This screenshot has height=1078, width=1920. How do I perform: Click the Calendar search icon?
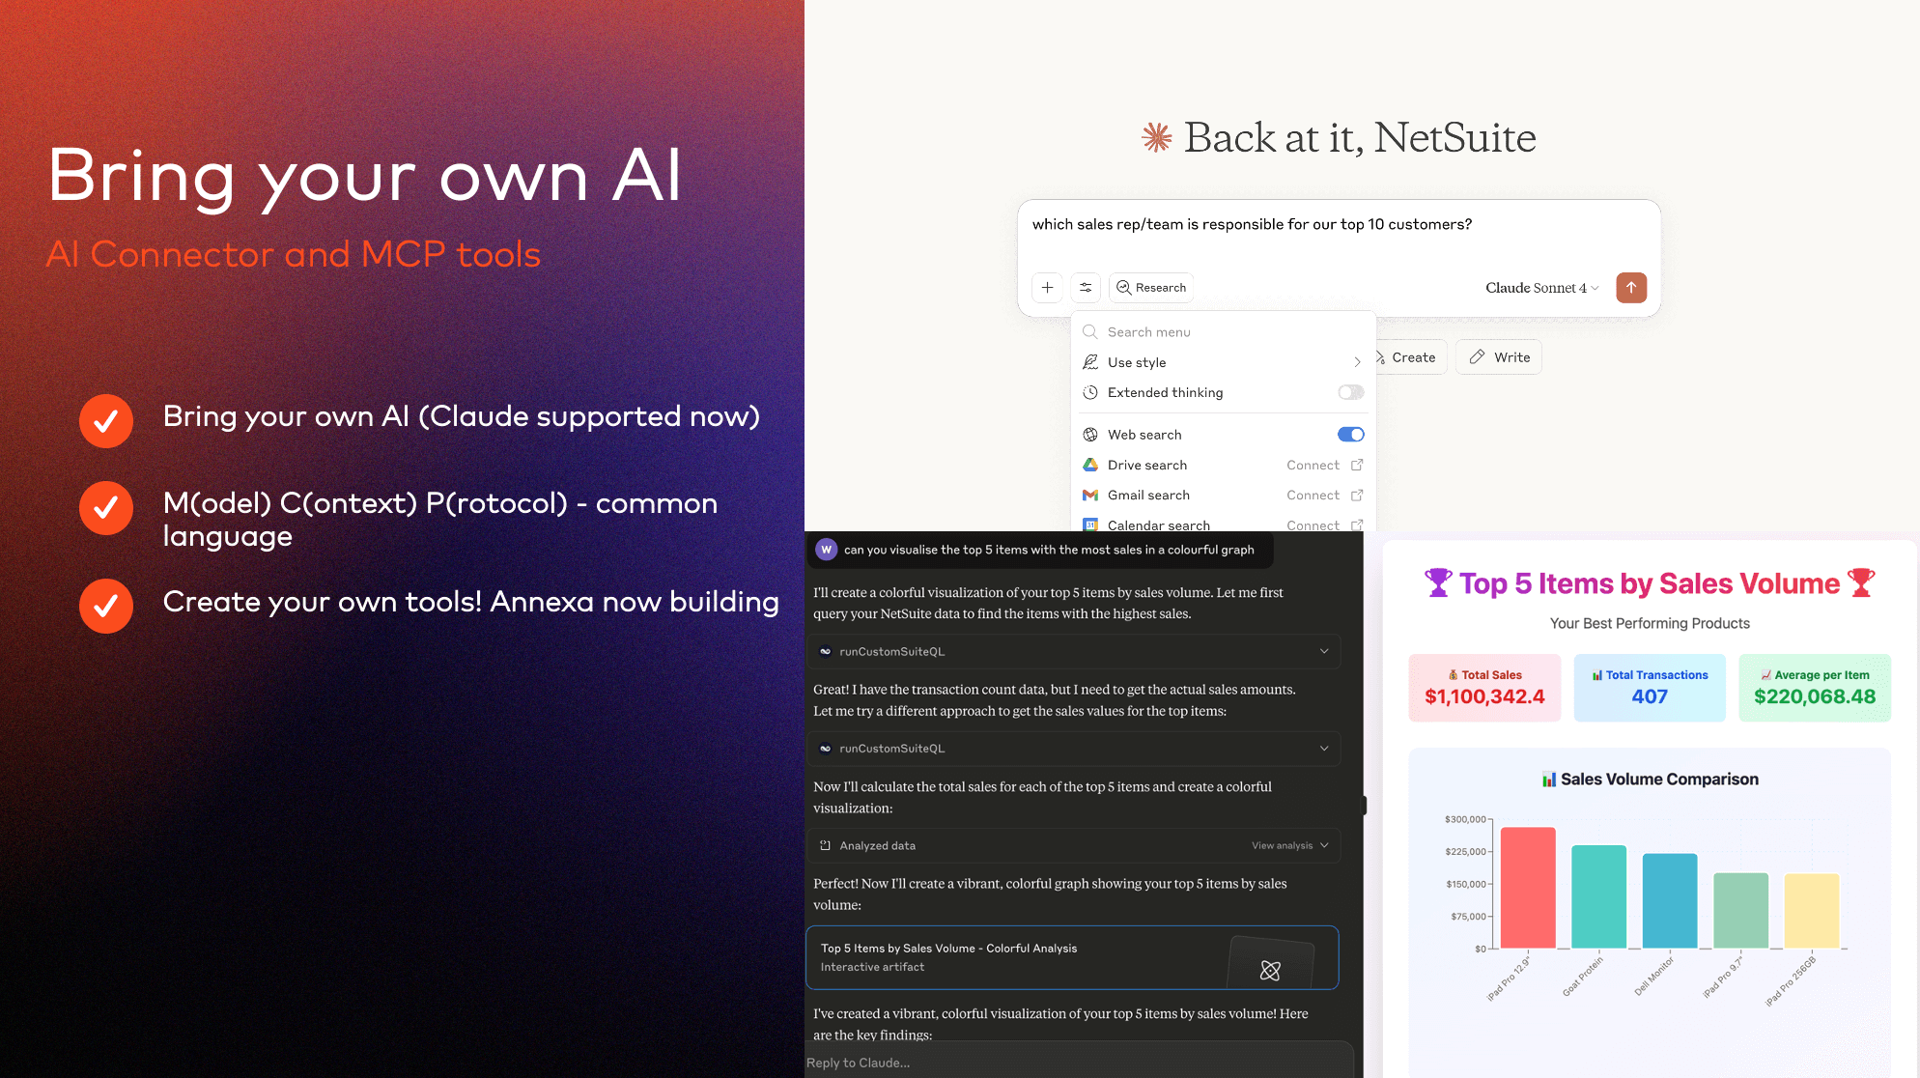point(1090,525)
